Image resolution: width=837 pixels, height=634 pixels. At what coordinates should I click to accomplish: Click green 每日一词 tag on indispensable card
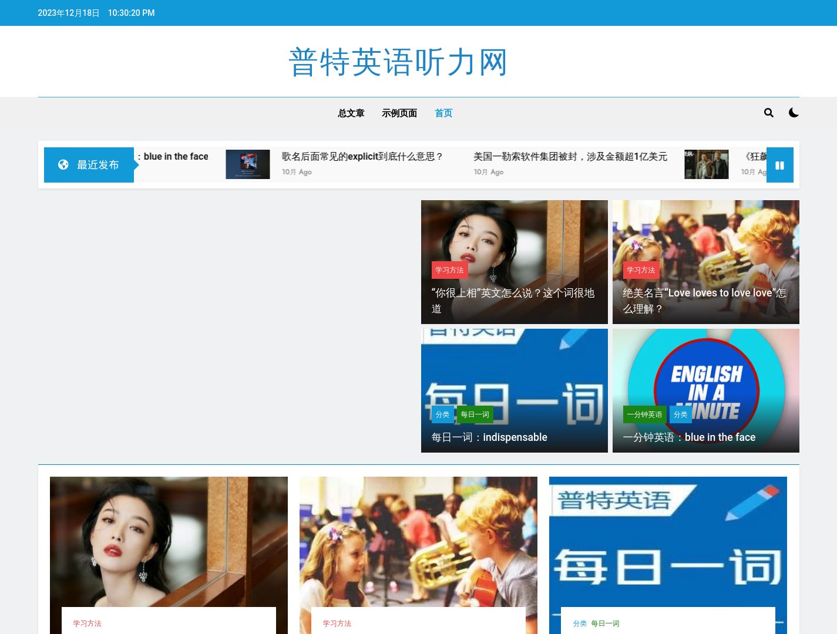(x=475, y=414)
